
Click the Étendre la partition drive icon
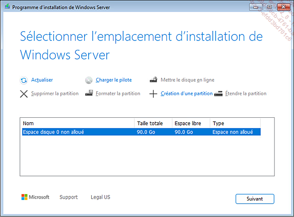[218, 93]
